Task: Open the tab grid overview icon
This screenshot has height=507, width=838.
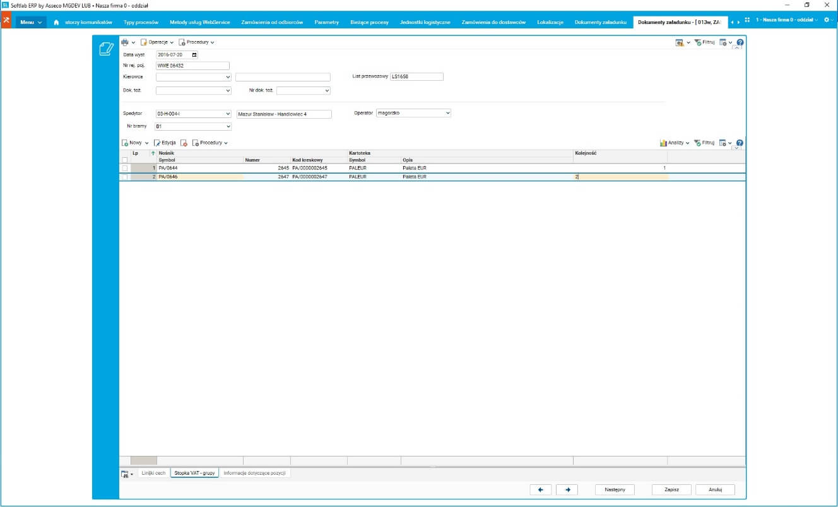Action: pos(747,21)
